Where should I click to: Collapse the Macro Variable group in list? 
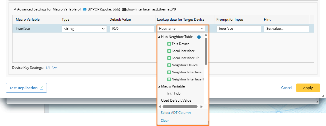[x=159, y=86]
